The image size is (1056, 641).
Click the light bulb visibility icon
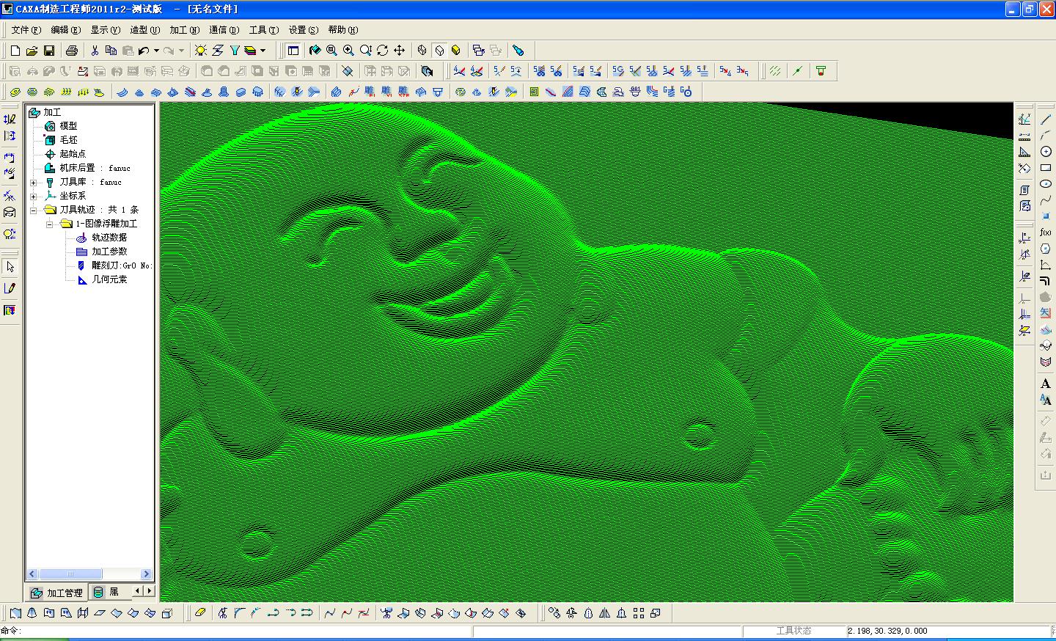tap(201, 51)
